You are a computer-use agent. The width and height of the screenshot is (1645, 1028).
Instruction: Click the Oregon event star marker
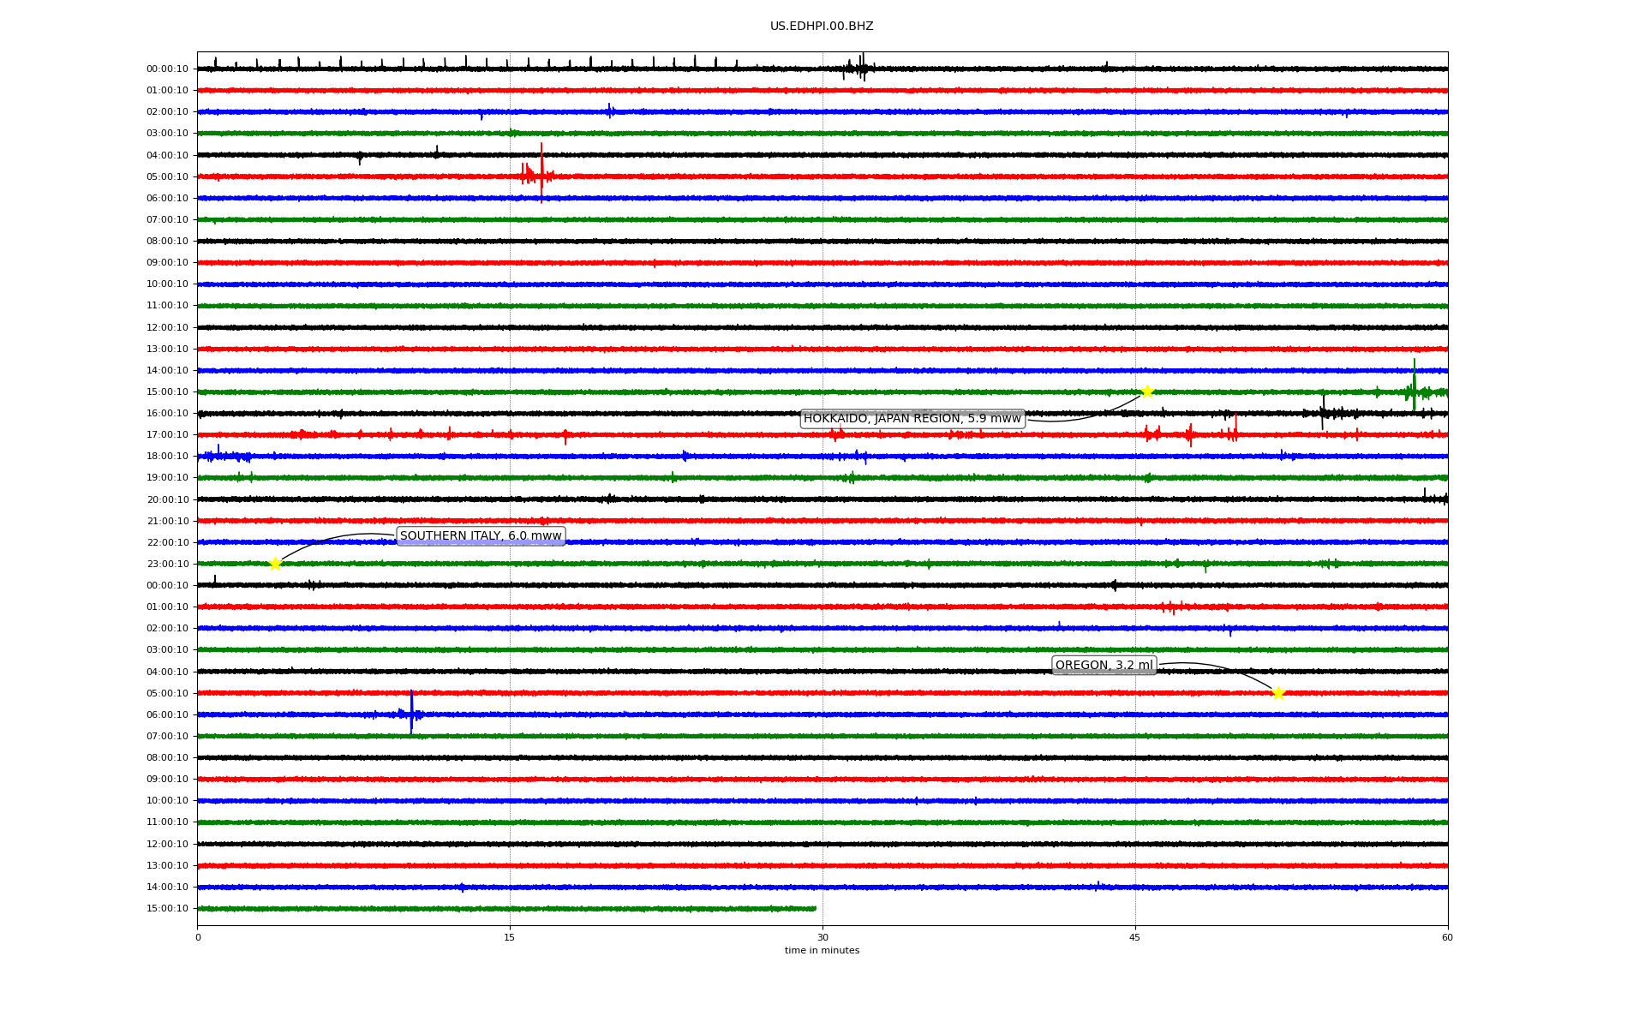click(1278, 693)
